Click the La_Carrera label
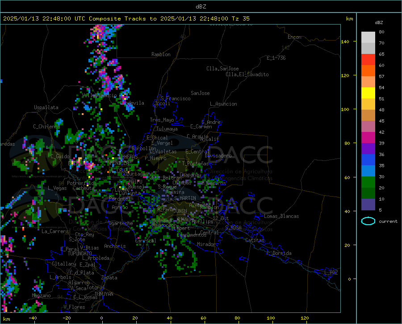The image size is (402, 324). click(x=55, y=231)
